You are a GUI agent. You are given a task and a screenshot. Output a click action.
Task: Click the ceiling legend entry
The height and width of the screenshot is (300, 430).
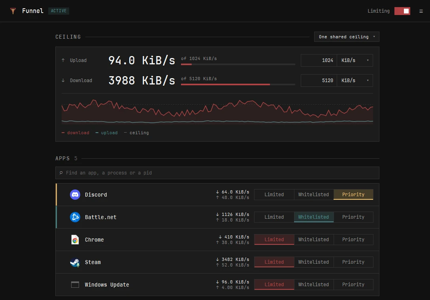pos(136,133)
